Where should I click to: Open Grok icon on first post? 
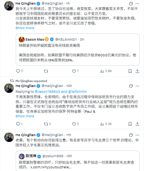(x=131, y=3)
